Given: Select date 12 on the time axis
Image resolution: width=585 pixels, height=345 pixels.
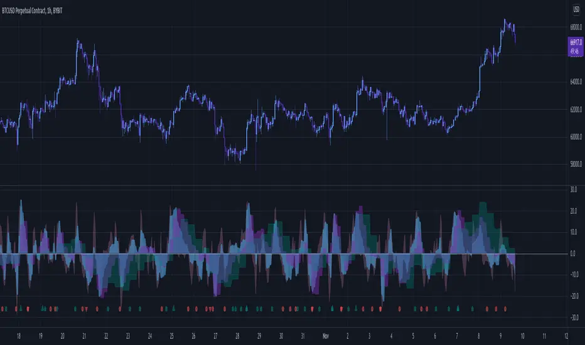Looking at the screenshot, I should click(x=567, y=336).
